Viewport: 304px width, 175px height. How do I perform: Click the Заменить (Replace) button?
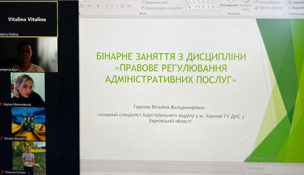[x=296, y=3]
